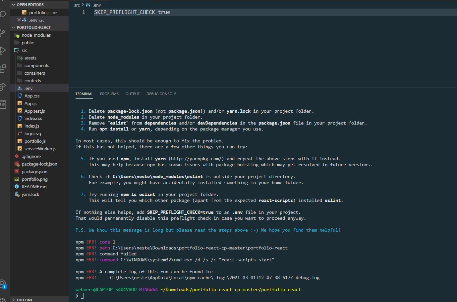Screen dimensions: 457x302
Task: Open logo.svg in the explorer
Action: point(39,133)
